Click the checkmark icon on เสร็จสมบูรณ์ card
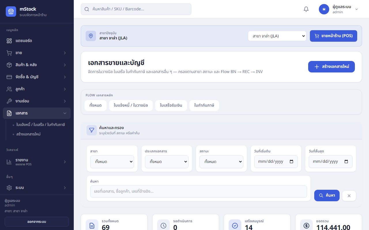369x230 pixels. coord(235,226)
